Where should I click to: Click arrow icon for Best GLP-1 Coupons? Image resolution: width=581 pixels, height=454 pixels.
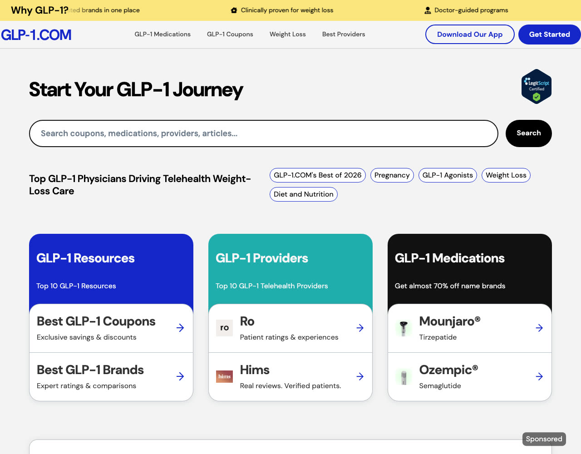[180, 328]
